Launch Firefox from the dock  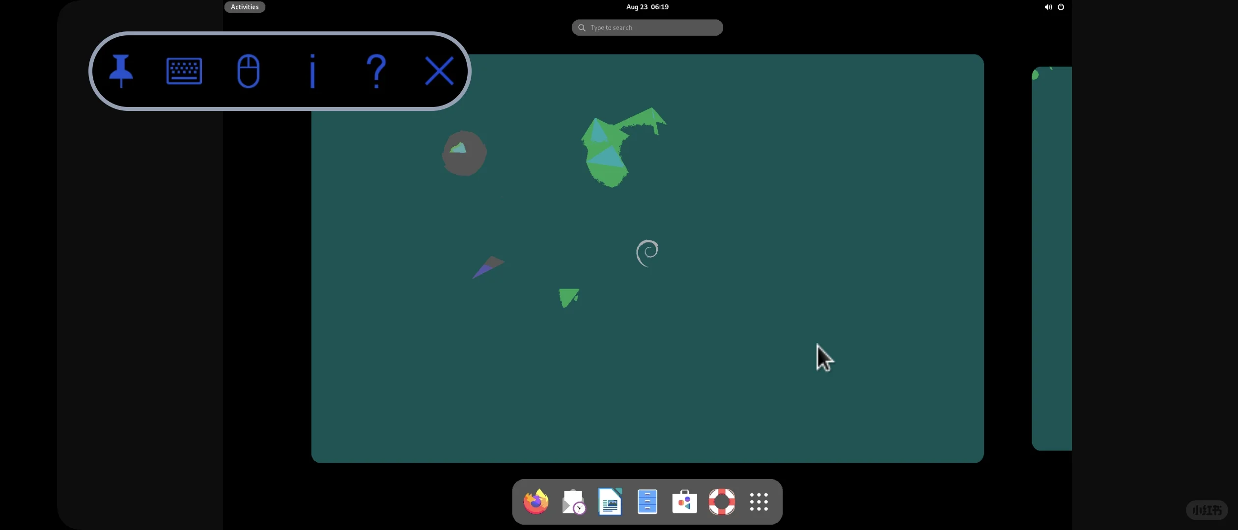[535, 502]
